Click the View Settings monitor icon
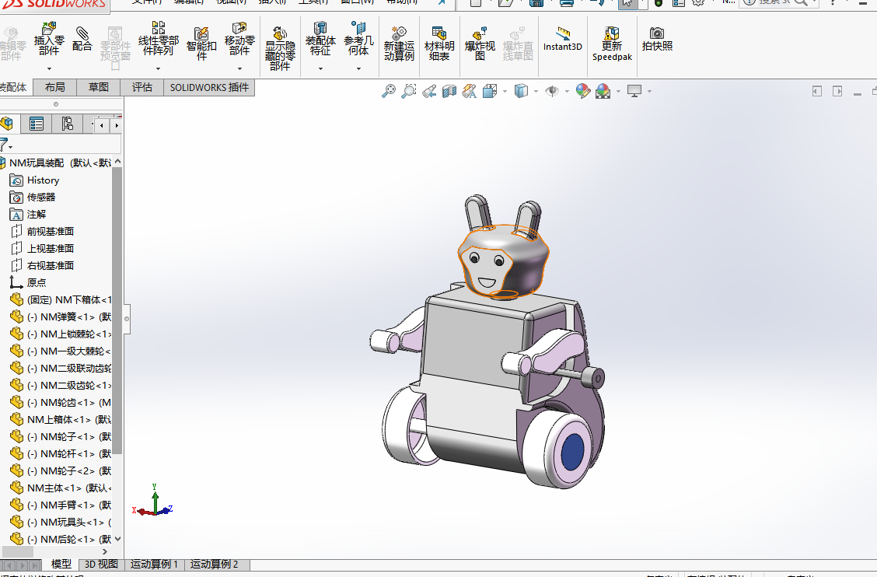Screen dimensions: 877x577 point(634,91)
